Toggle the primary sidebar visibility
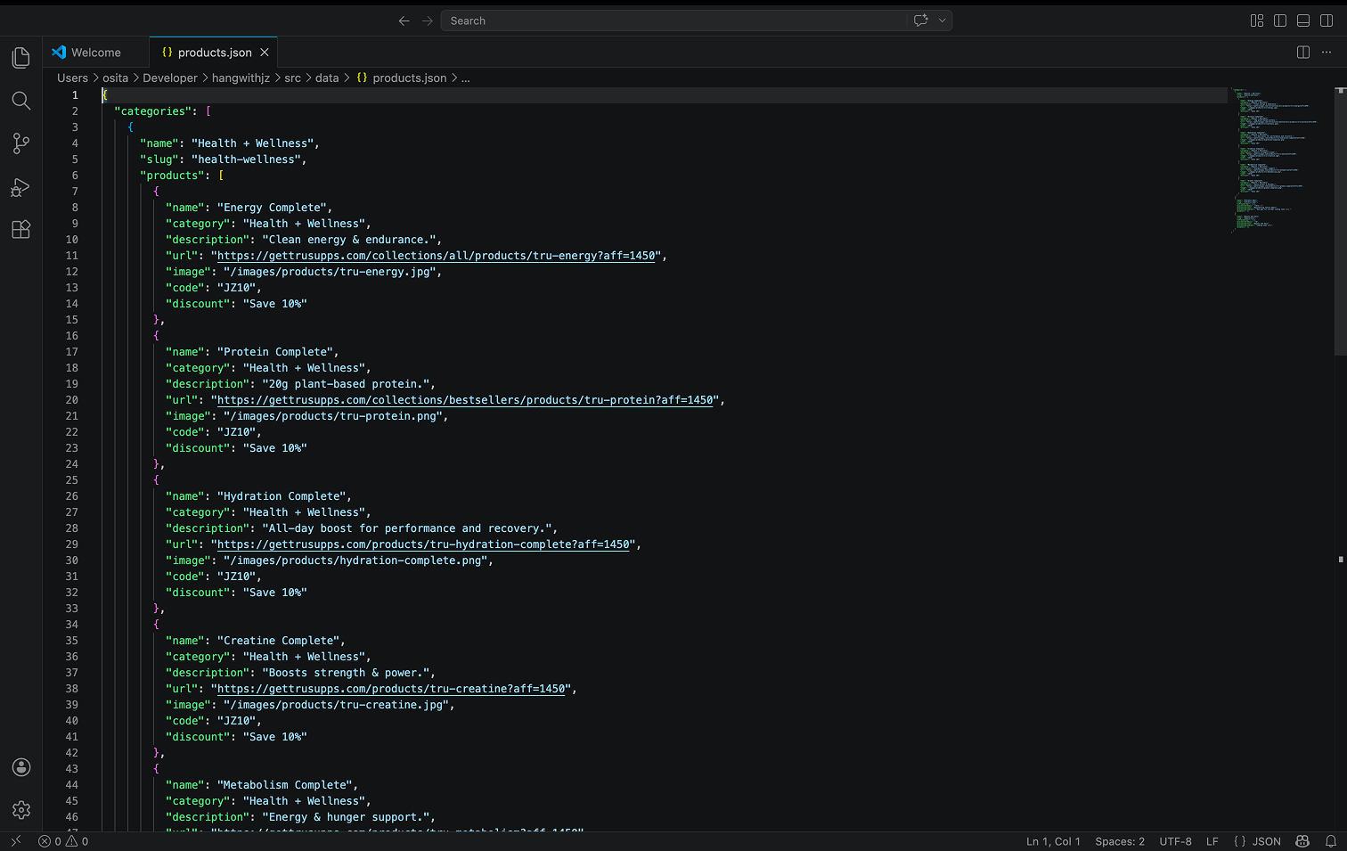The image size is (1347, 851). pyautogui.click(x=1280, y=20)
